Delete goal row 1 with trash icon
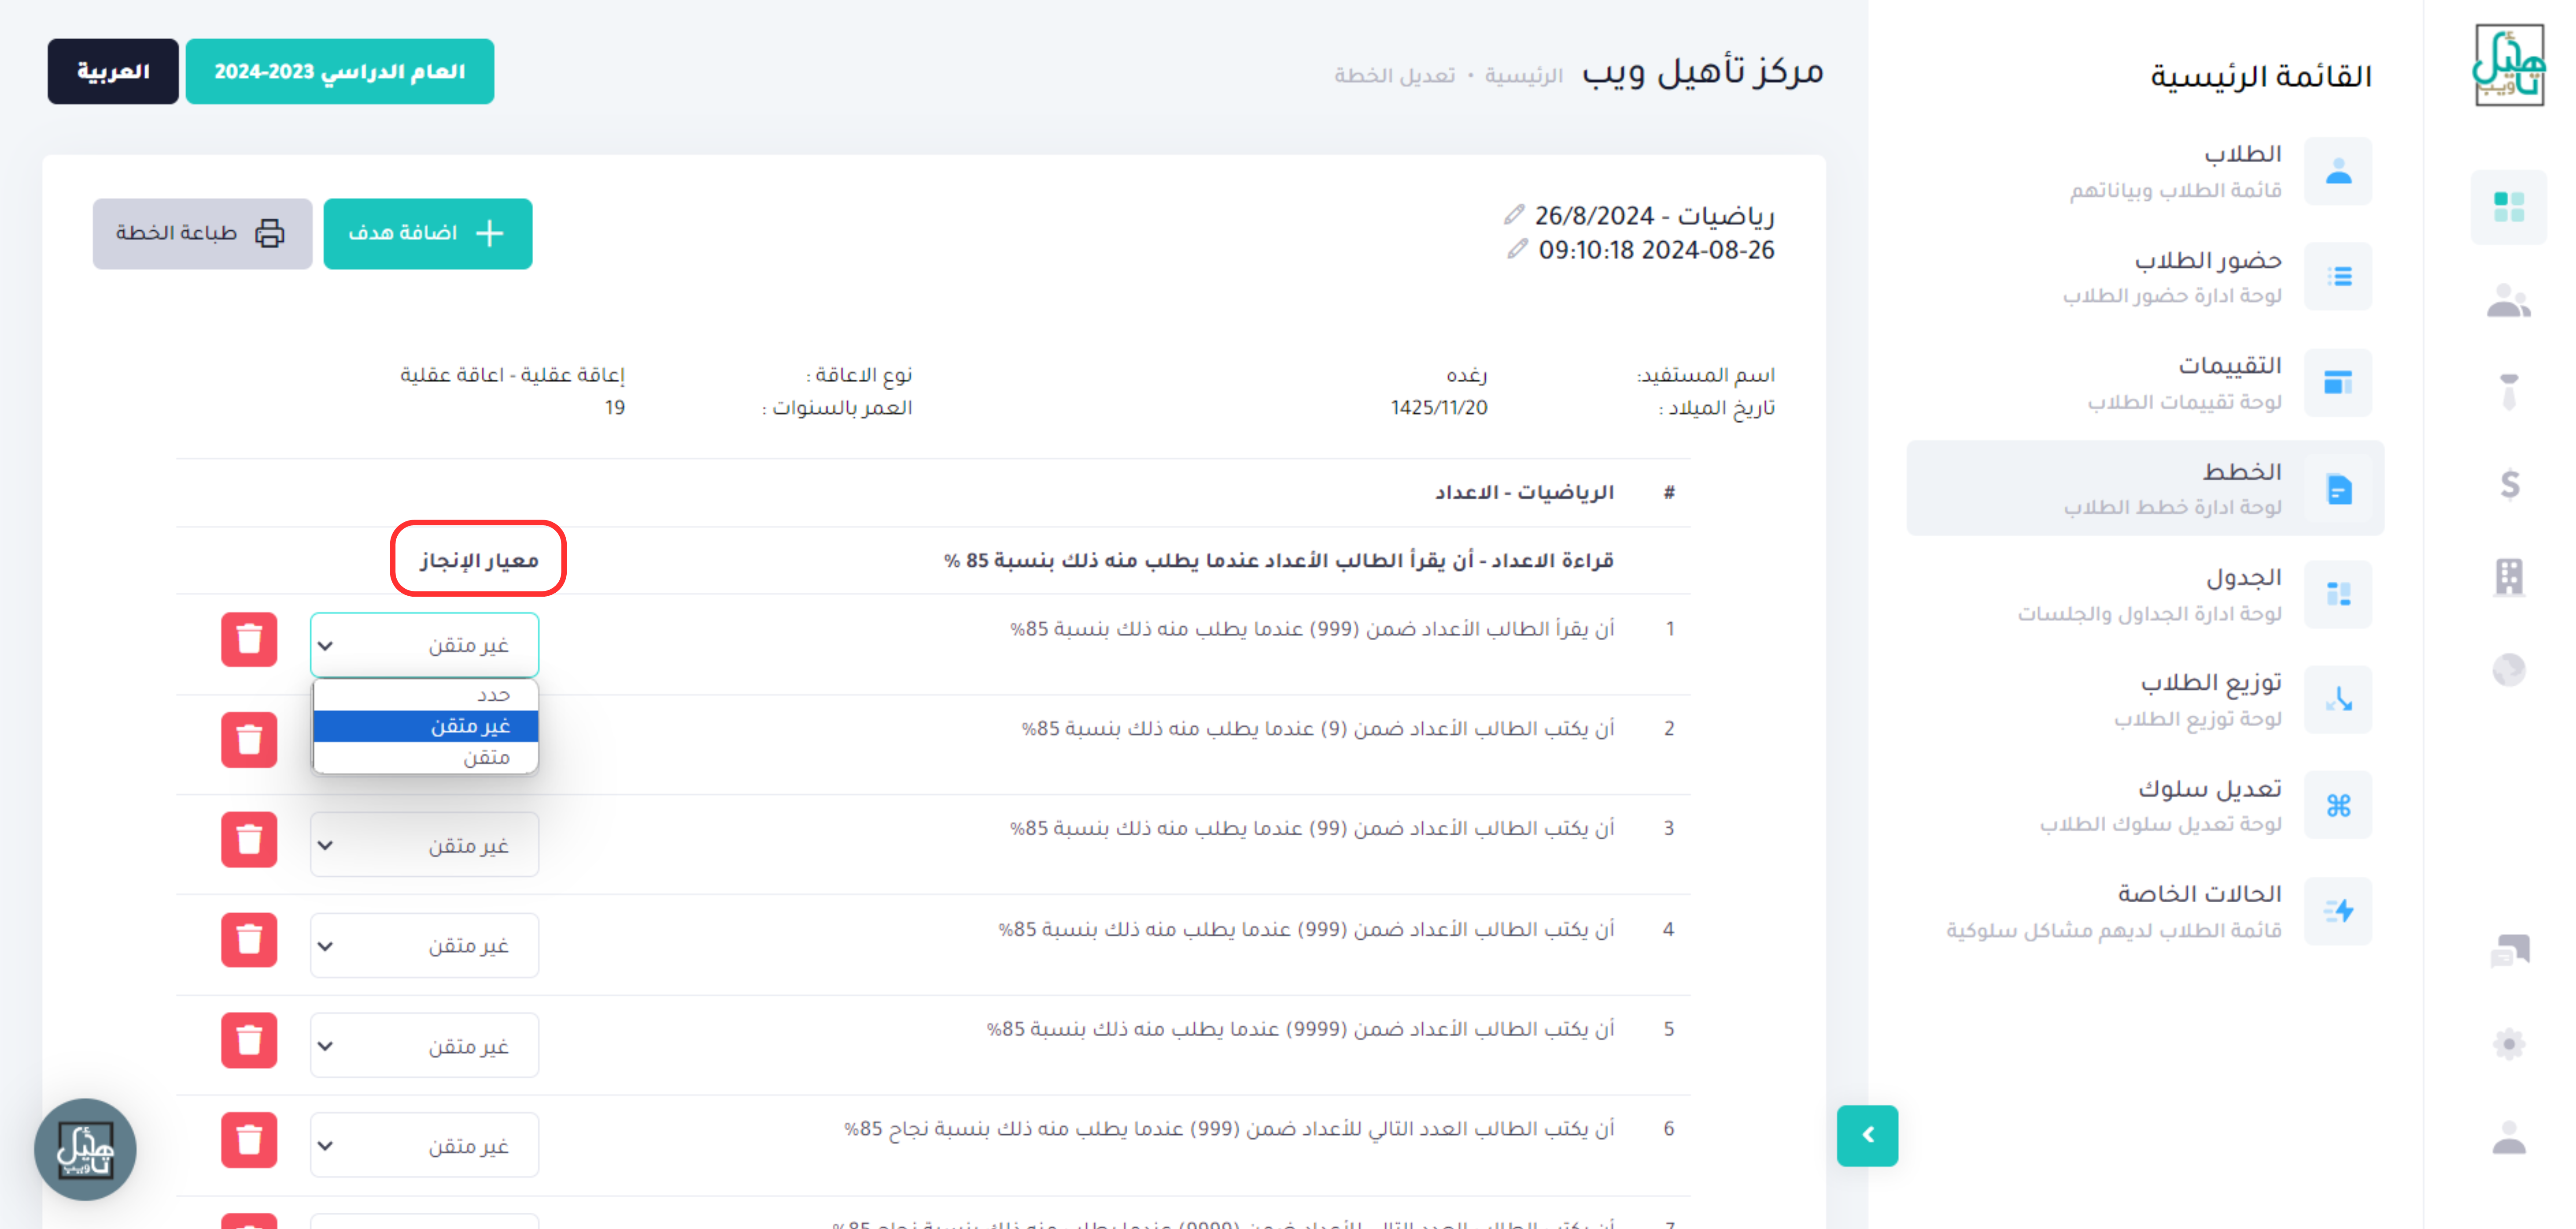Image resolution: width=2576 pixels, height=1229 pixels. coord(249,640)
